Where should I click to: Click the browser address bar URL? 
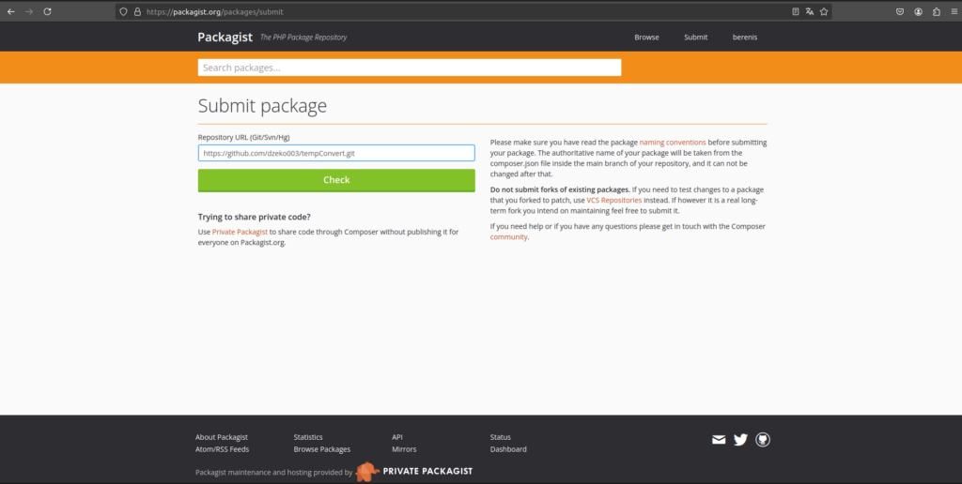tap(215, 11)
